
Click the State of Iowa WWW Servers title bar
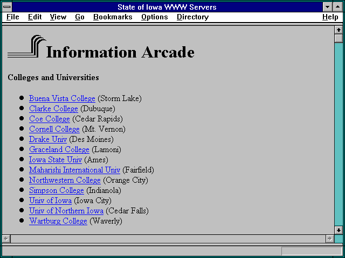coord(167,7)
